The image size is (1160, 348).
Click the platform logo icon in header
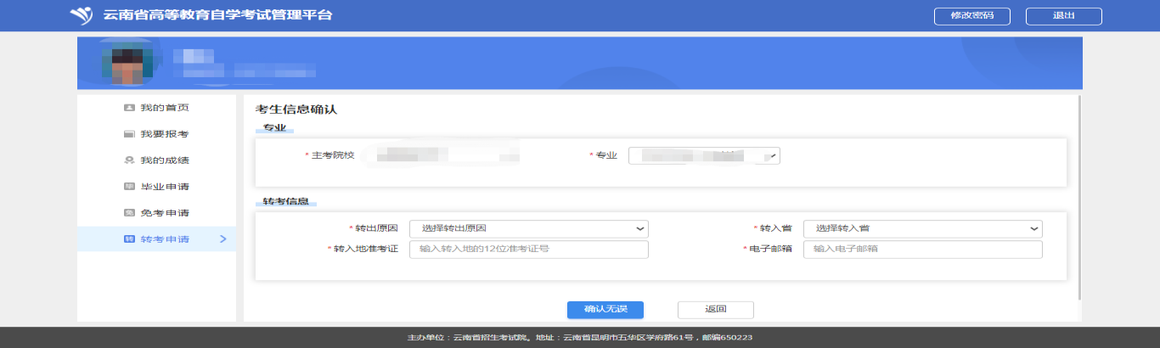click(x=82, y=16)
